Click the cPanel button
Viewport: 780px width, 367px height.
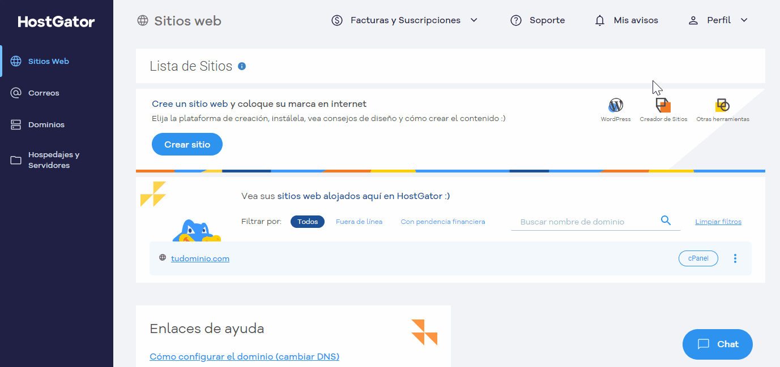coord(698,258)
